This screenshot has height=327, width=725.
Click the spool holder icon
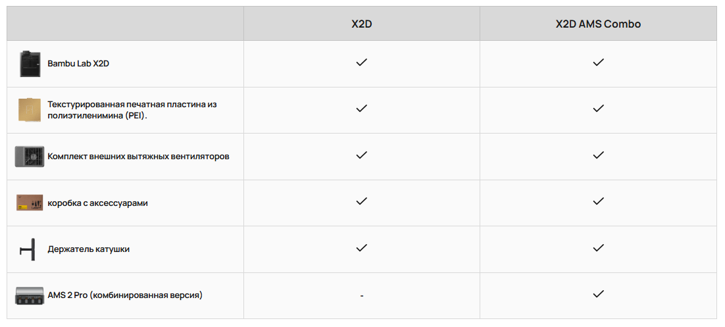[x=29, y=249]
